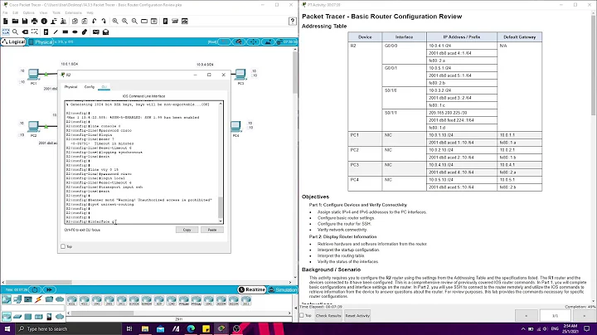The height and width of the screenshot is (335, 597).
Task: Open the Tools menu
Action: tap(56, 12)
